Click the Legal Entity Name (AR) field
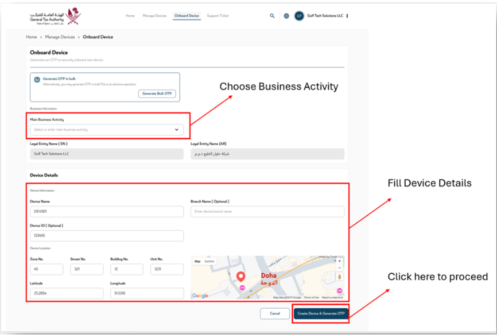This screenshot has height=335, width=497. tap(267, 154)
